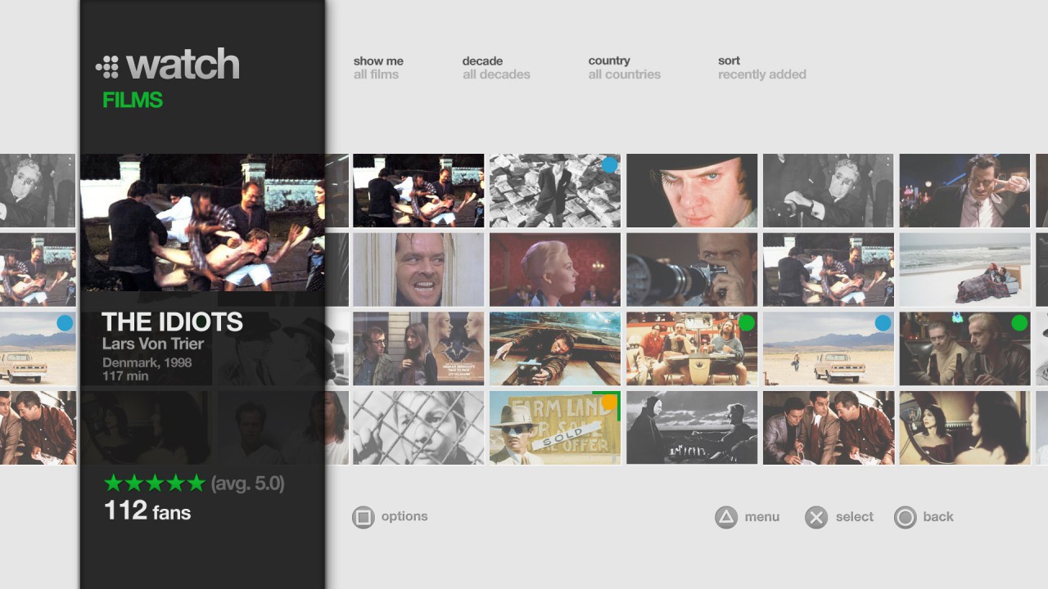Select The Idiots featured thumbnail

(x=202, y=221)
